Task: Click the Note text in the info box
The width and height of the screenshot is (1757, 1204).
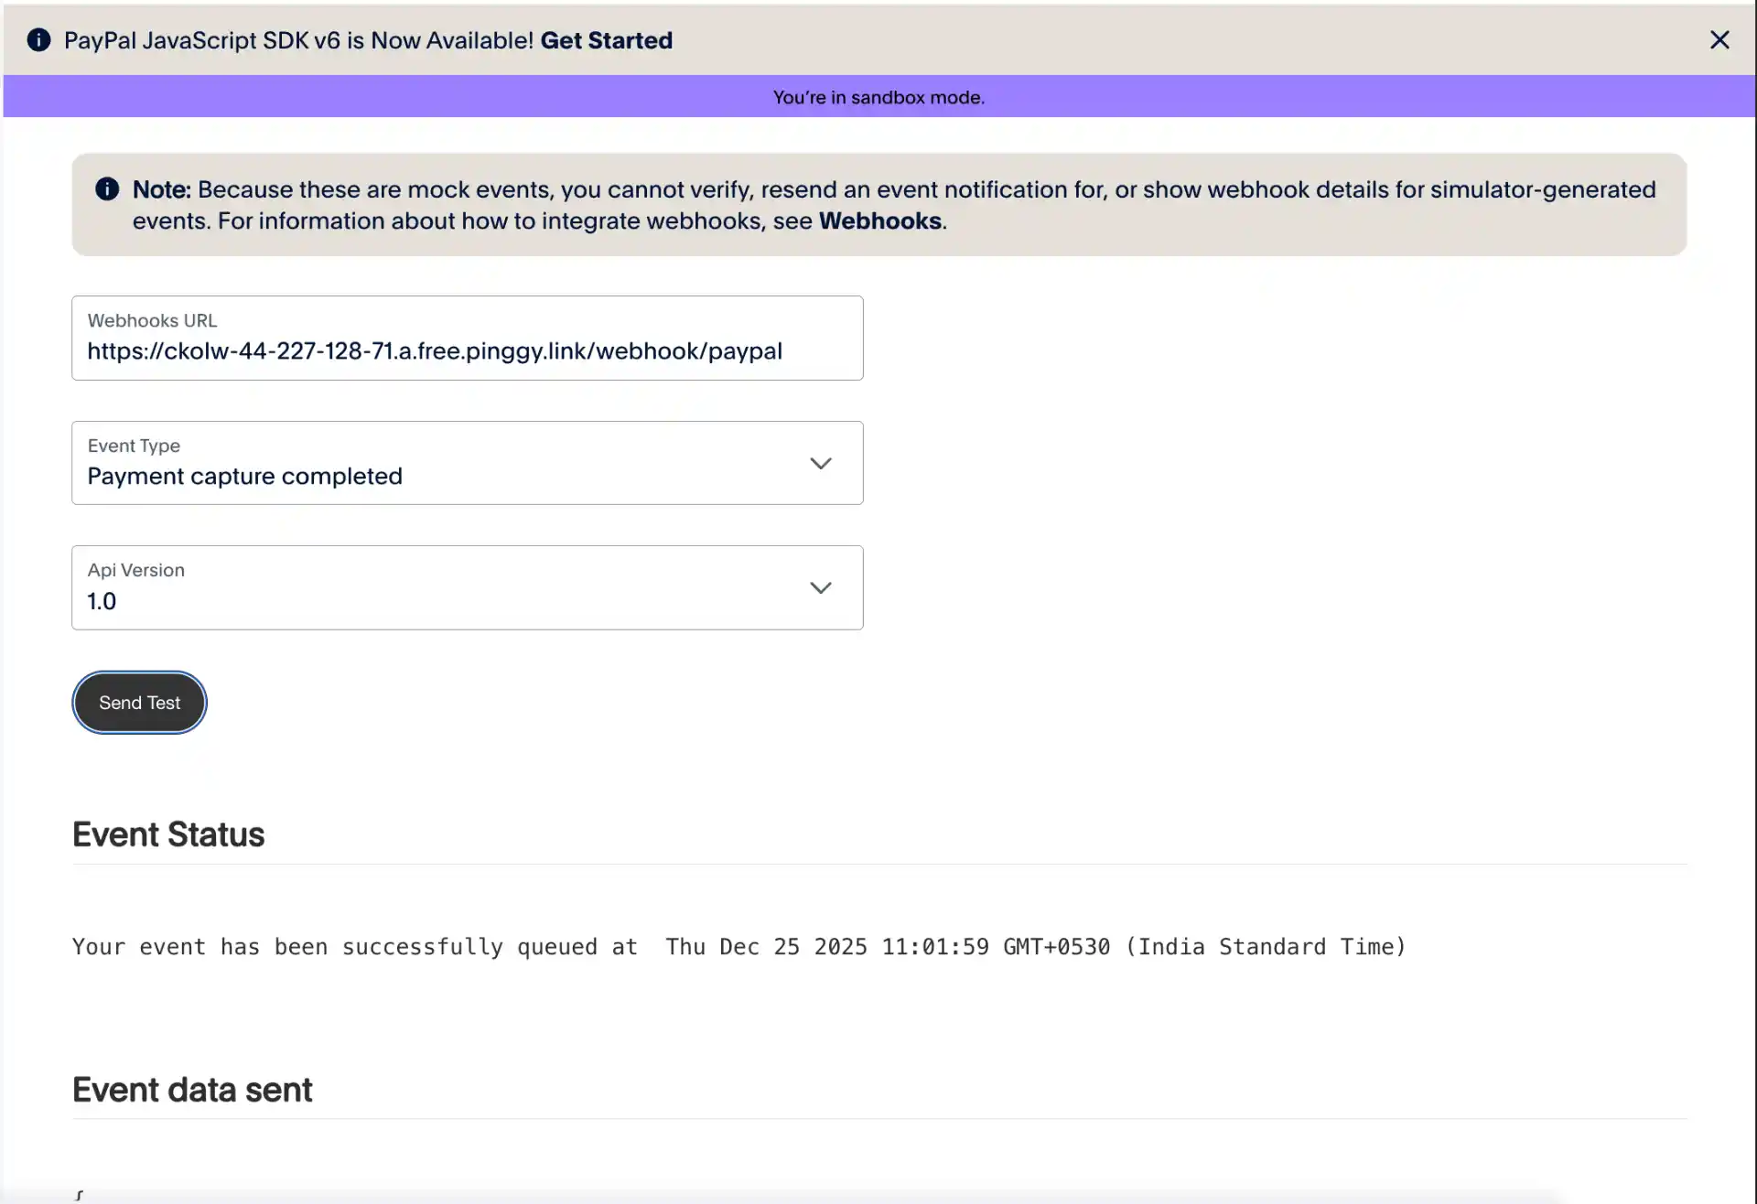Action: pyautogui.click(x=161, y=189)
